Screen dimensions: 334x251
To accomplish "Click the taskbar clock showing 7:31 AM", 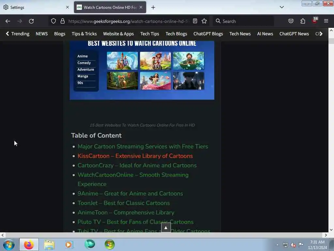I will (317, 244).
